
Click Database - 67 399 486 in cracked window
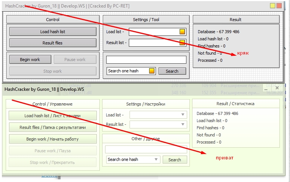218,32
